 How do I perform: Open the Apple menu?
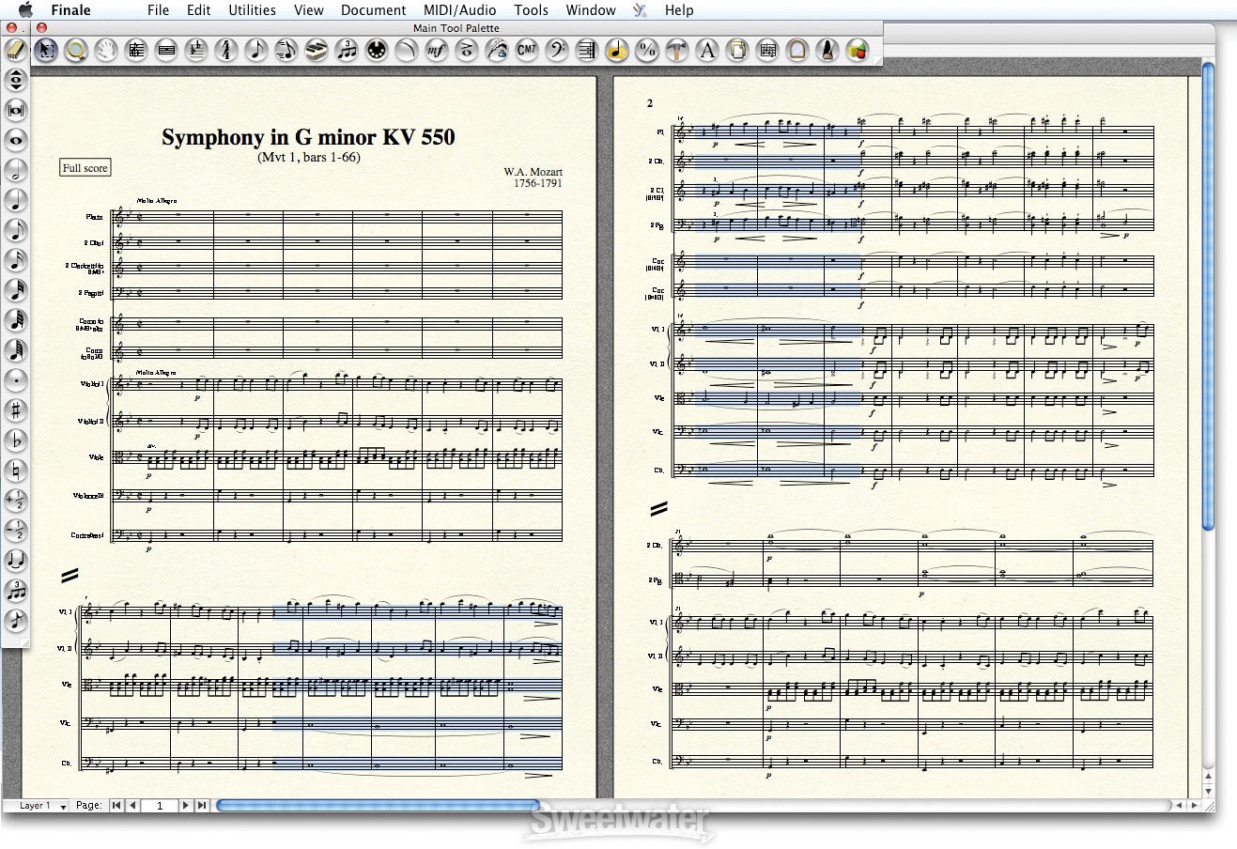pos(25,10)
